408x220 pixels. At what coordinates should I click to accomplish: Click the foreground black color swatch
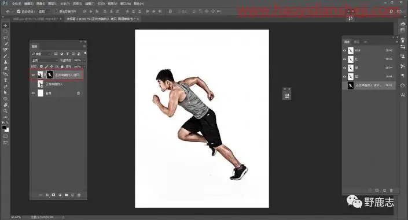click(4, 128)
